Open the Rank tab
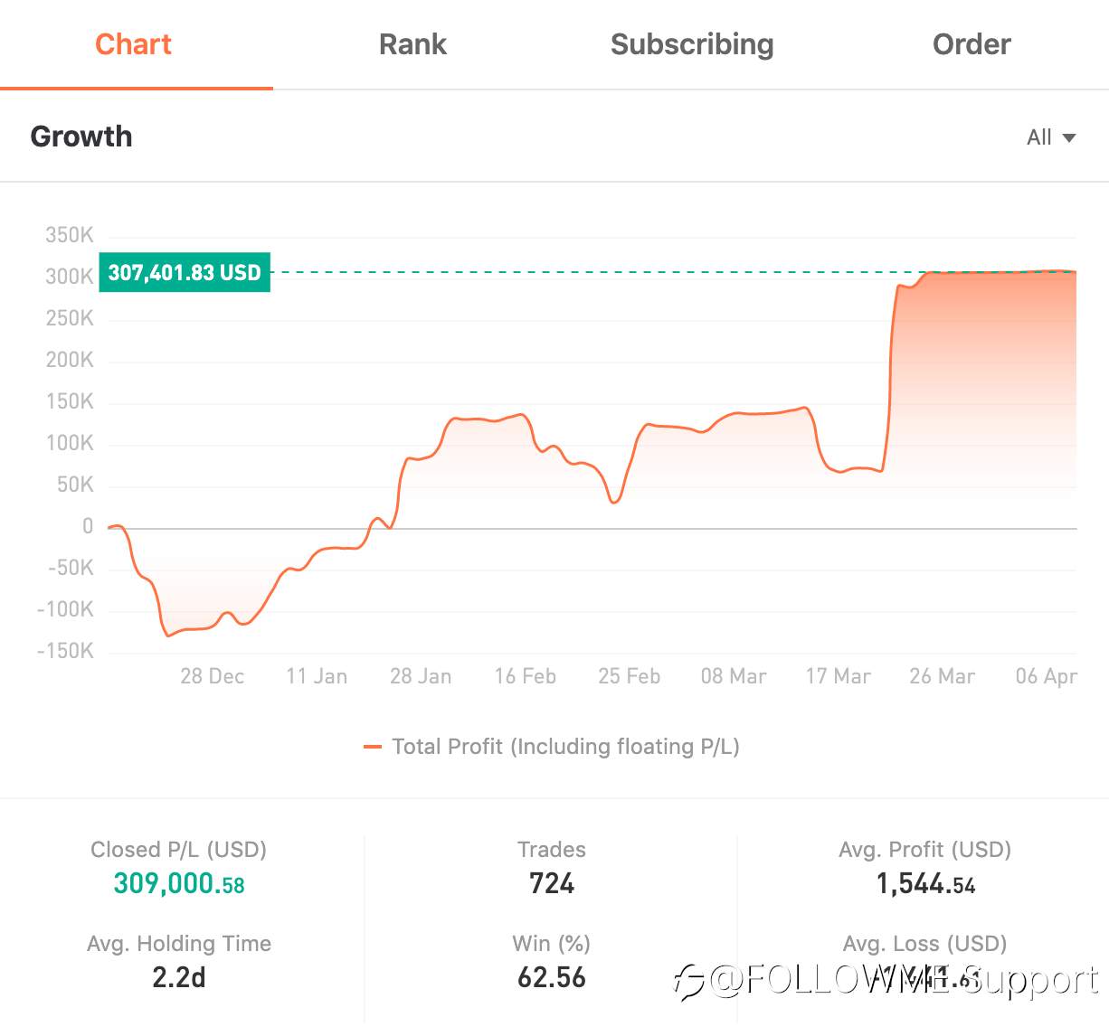 (412, 44)
